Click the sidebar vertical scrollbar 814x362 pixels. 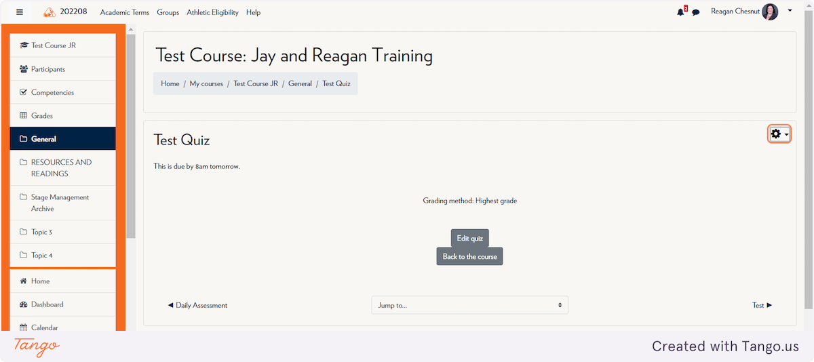pyautogui.click(x=131, y=136)
